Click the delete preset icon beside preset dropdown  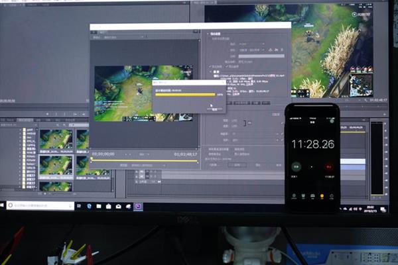click(x=282, y=50)
